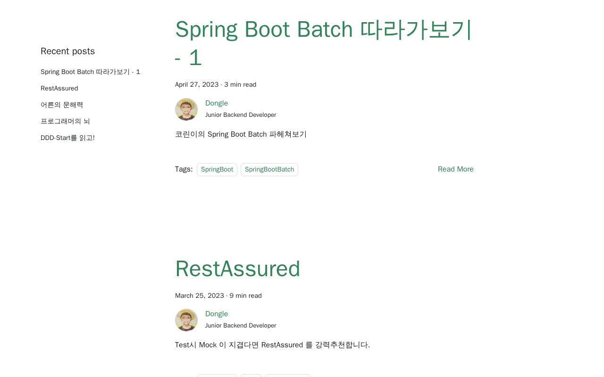Select the SpringBootBatch tag
Screen dimensions: 604x377
tap(269, 170)
